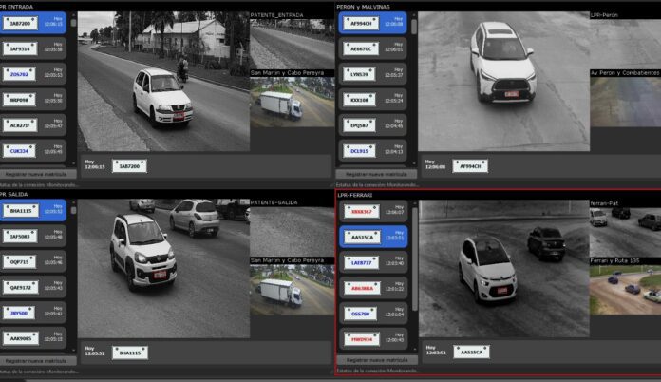Open the PATENTE-SALIDA camera thumbnail
The image size is (661, 382).
coord(293,231)
